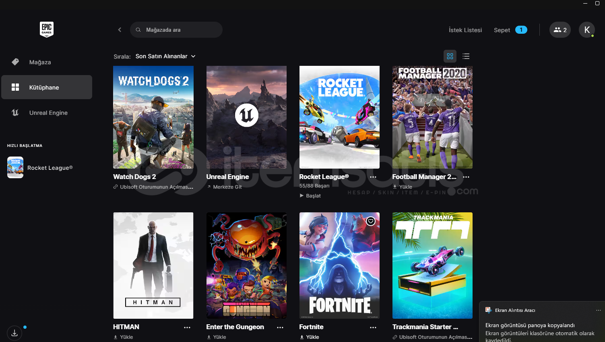Image resolution: width=605 pixels, height=342 pixels.
Task: Click the Mağazada ara search field
Action: [x=176, y=30]
